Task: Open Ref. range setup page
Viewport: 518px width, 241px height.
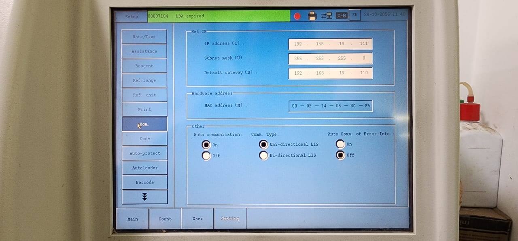Action: (x=144, y=80)
